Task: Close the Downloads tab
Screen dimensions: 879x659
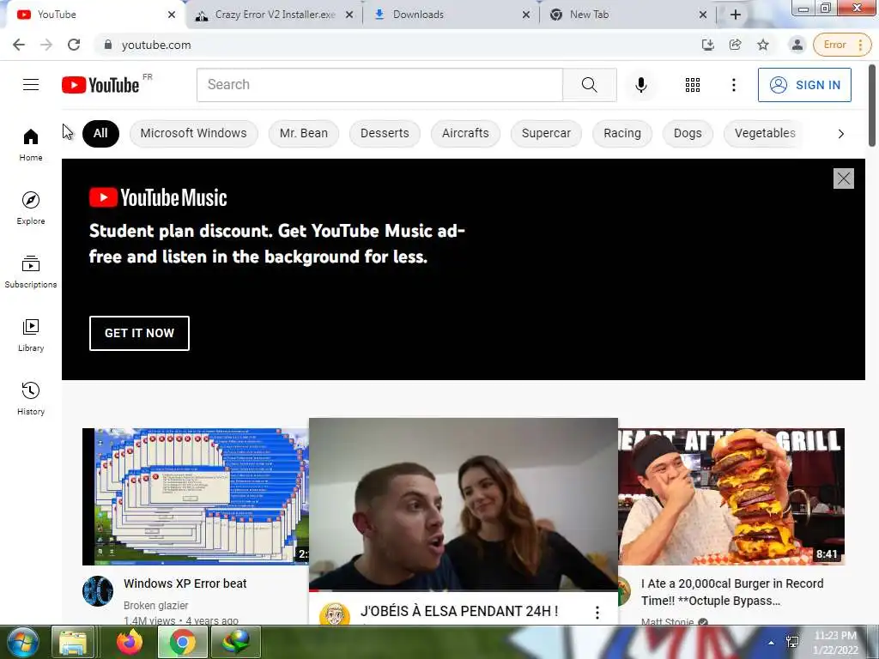Action: pyautogui.click(x=526, y=15)
